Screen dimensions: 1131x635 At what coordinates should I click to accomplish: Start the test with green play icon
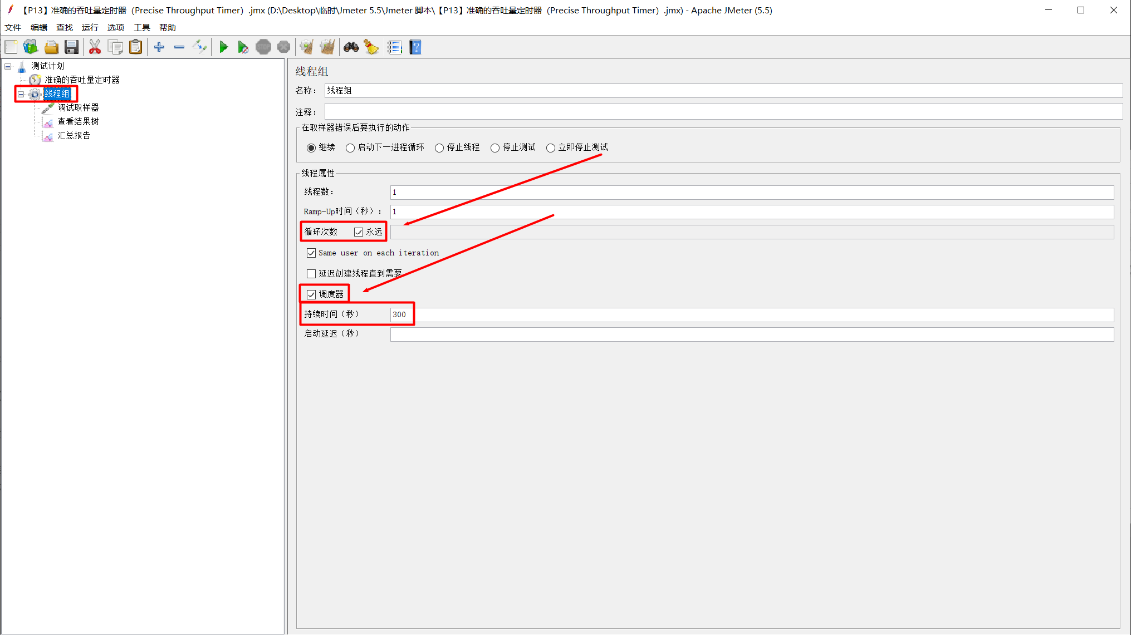(x=224, y=47)
